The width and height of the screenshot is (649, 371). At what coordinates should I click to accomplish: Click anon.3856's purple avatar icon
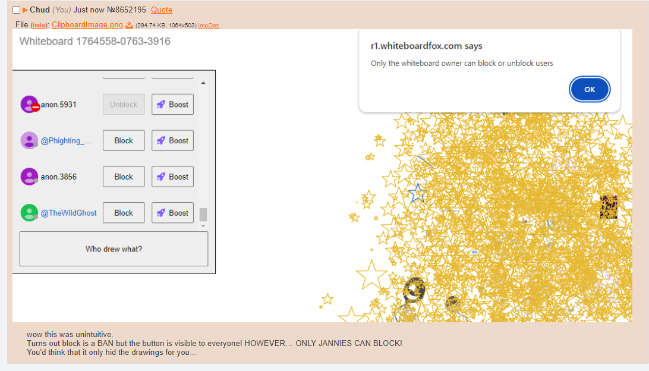[30, 177]
